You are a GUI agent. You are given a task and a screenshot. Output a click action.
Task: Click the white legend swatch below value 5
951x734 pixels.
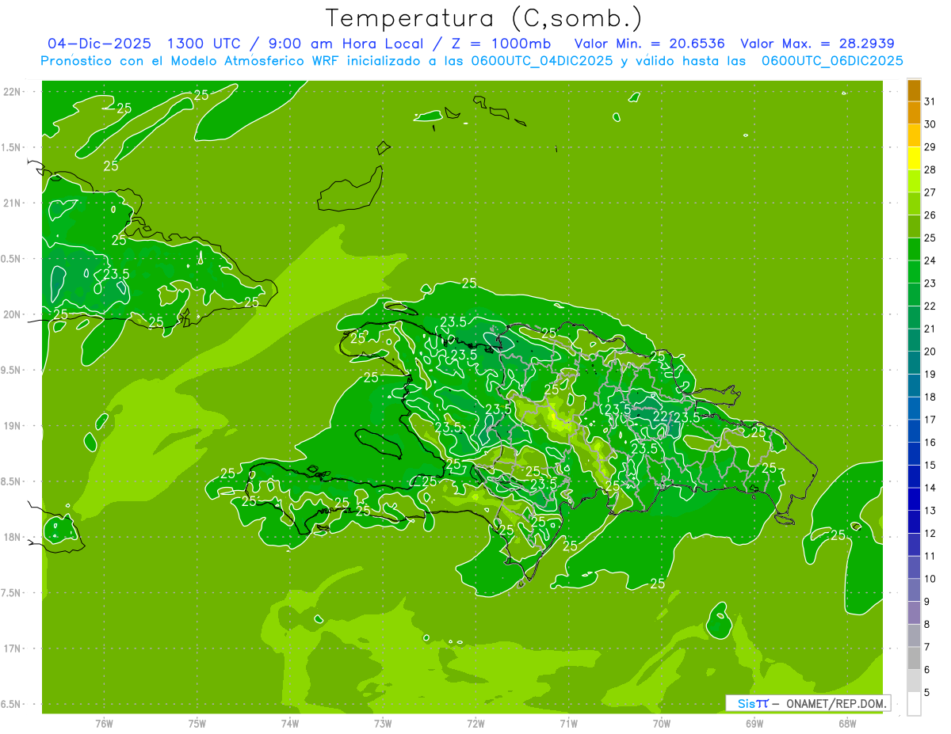[914, 703]
